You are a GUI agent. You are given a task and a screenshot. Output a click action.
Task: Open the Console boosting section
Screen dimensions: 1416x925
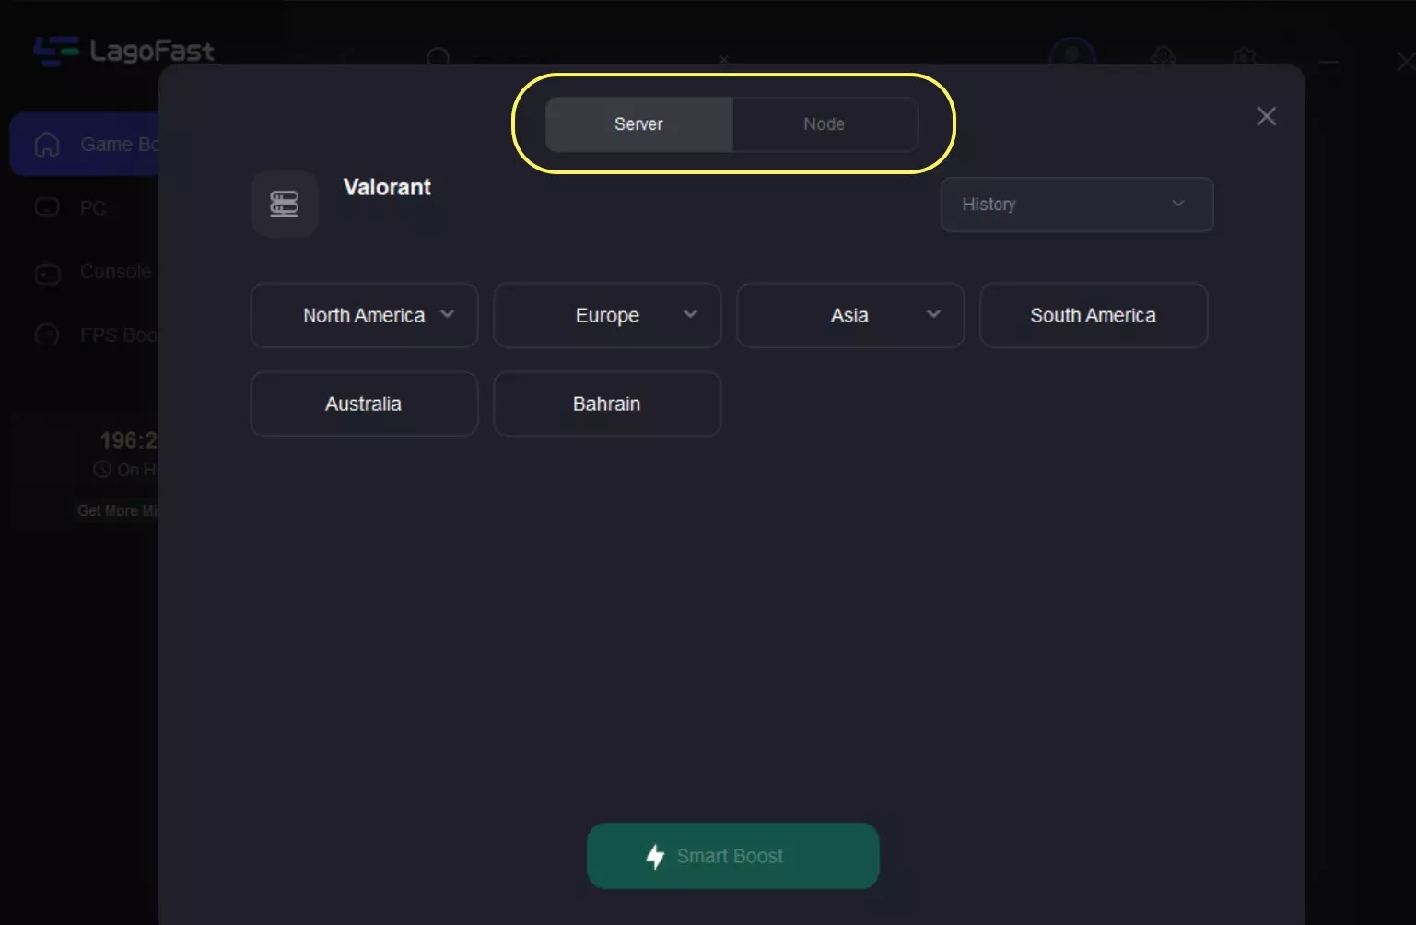(47, 272)
